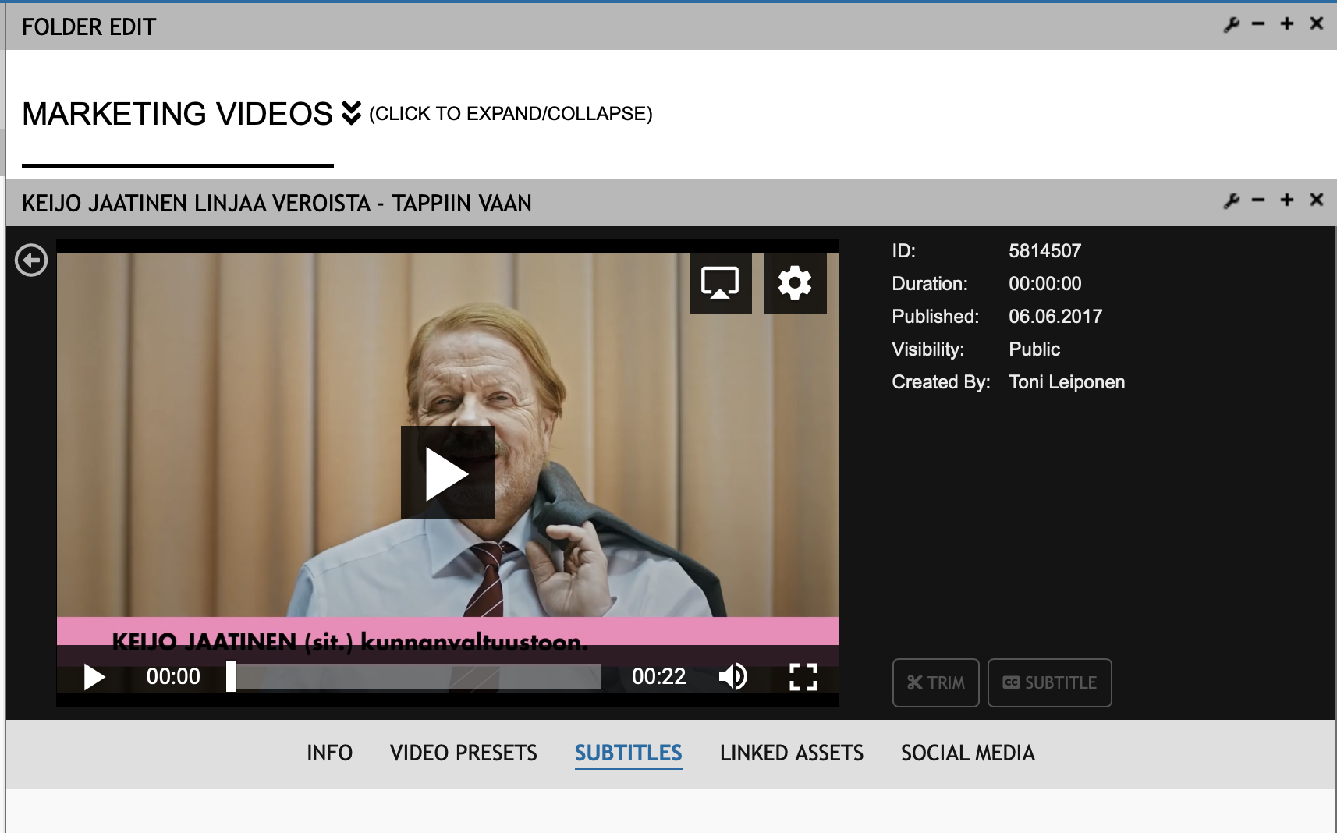This screenshot has width=1337, height=833.
Task: Go to the Linked Assets tab
Action: pyautogui.click(x=791, y=753)
